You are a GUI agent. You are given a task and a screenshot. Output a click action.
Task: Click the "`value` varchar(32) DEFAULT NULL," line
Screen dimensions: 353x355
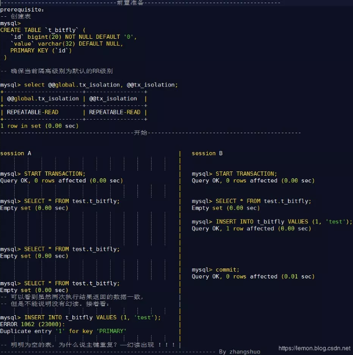click(x=67, y=44)
